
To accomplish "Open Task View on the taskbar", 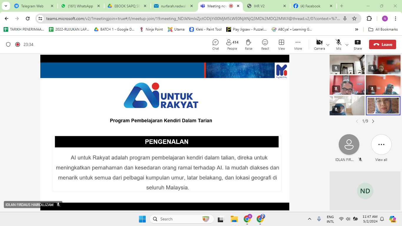I will pyautogui.click(x=220, y=219).
